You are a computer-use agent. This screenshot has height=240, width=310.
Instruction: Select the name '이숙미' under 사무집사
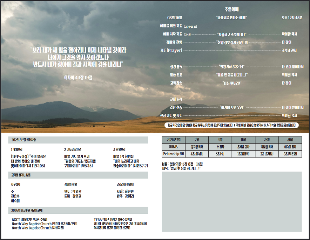tap(15, 201)
